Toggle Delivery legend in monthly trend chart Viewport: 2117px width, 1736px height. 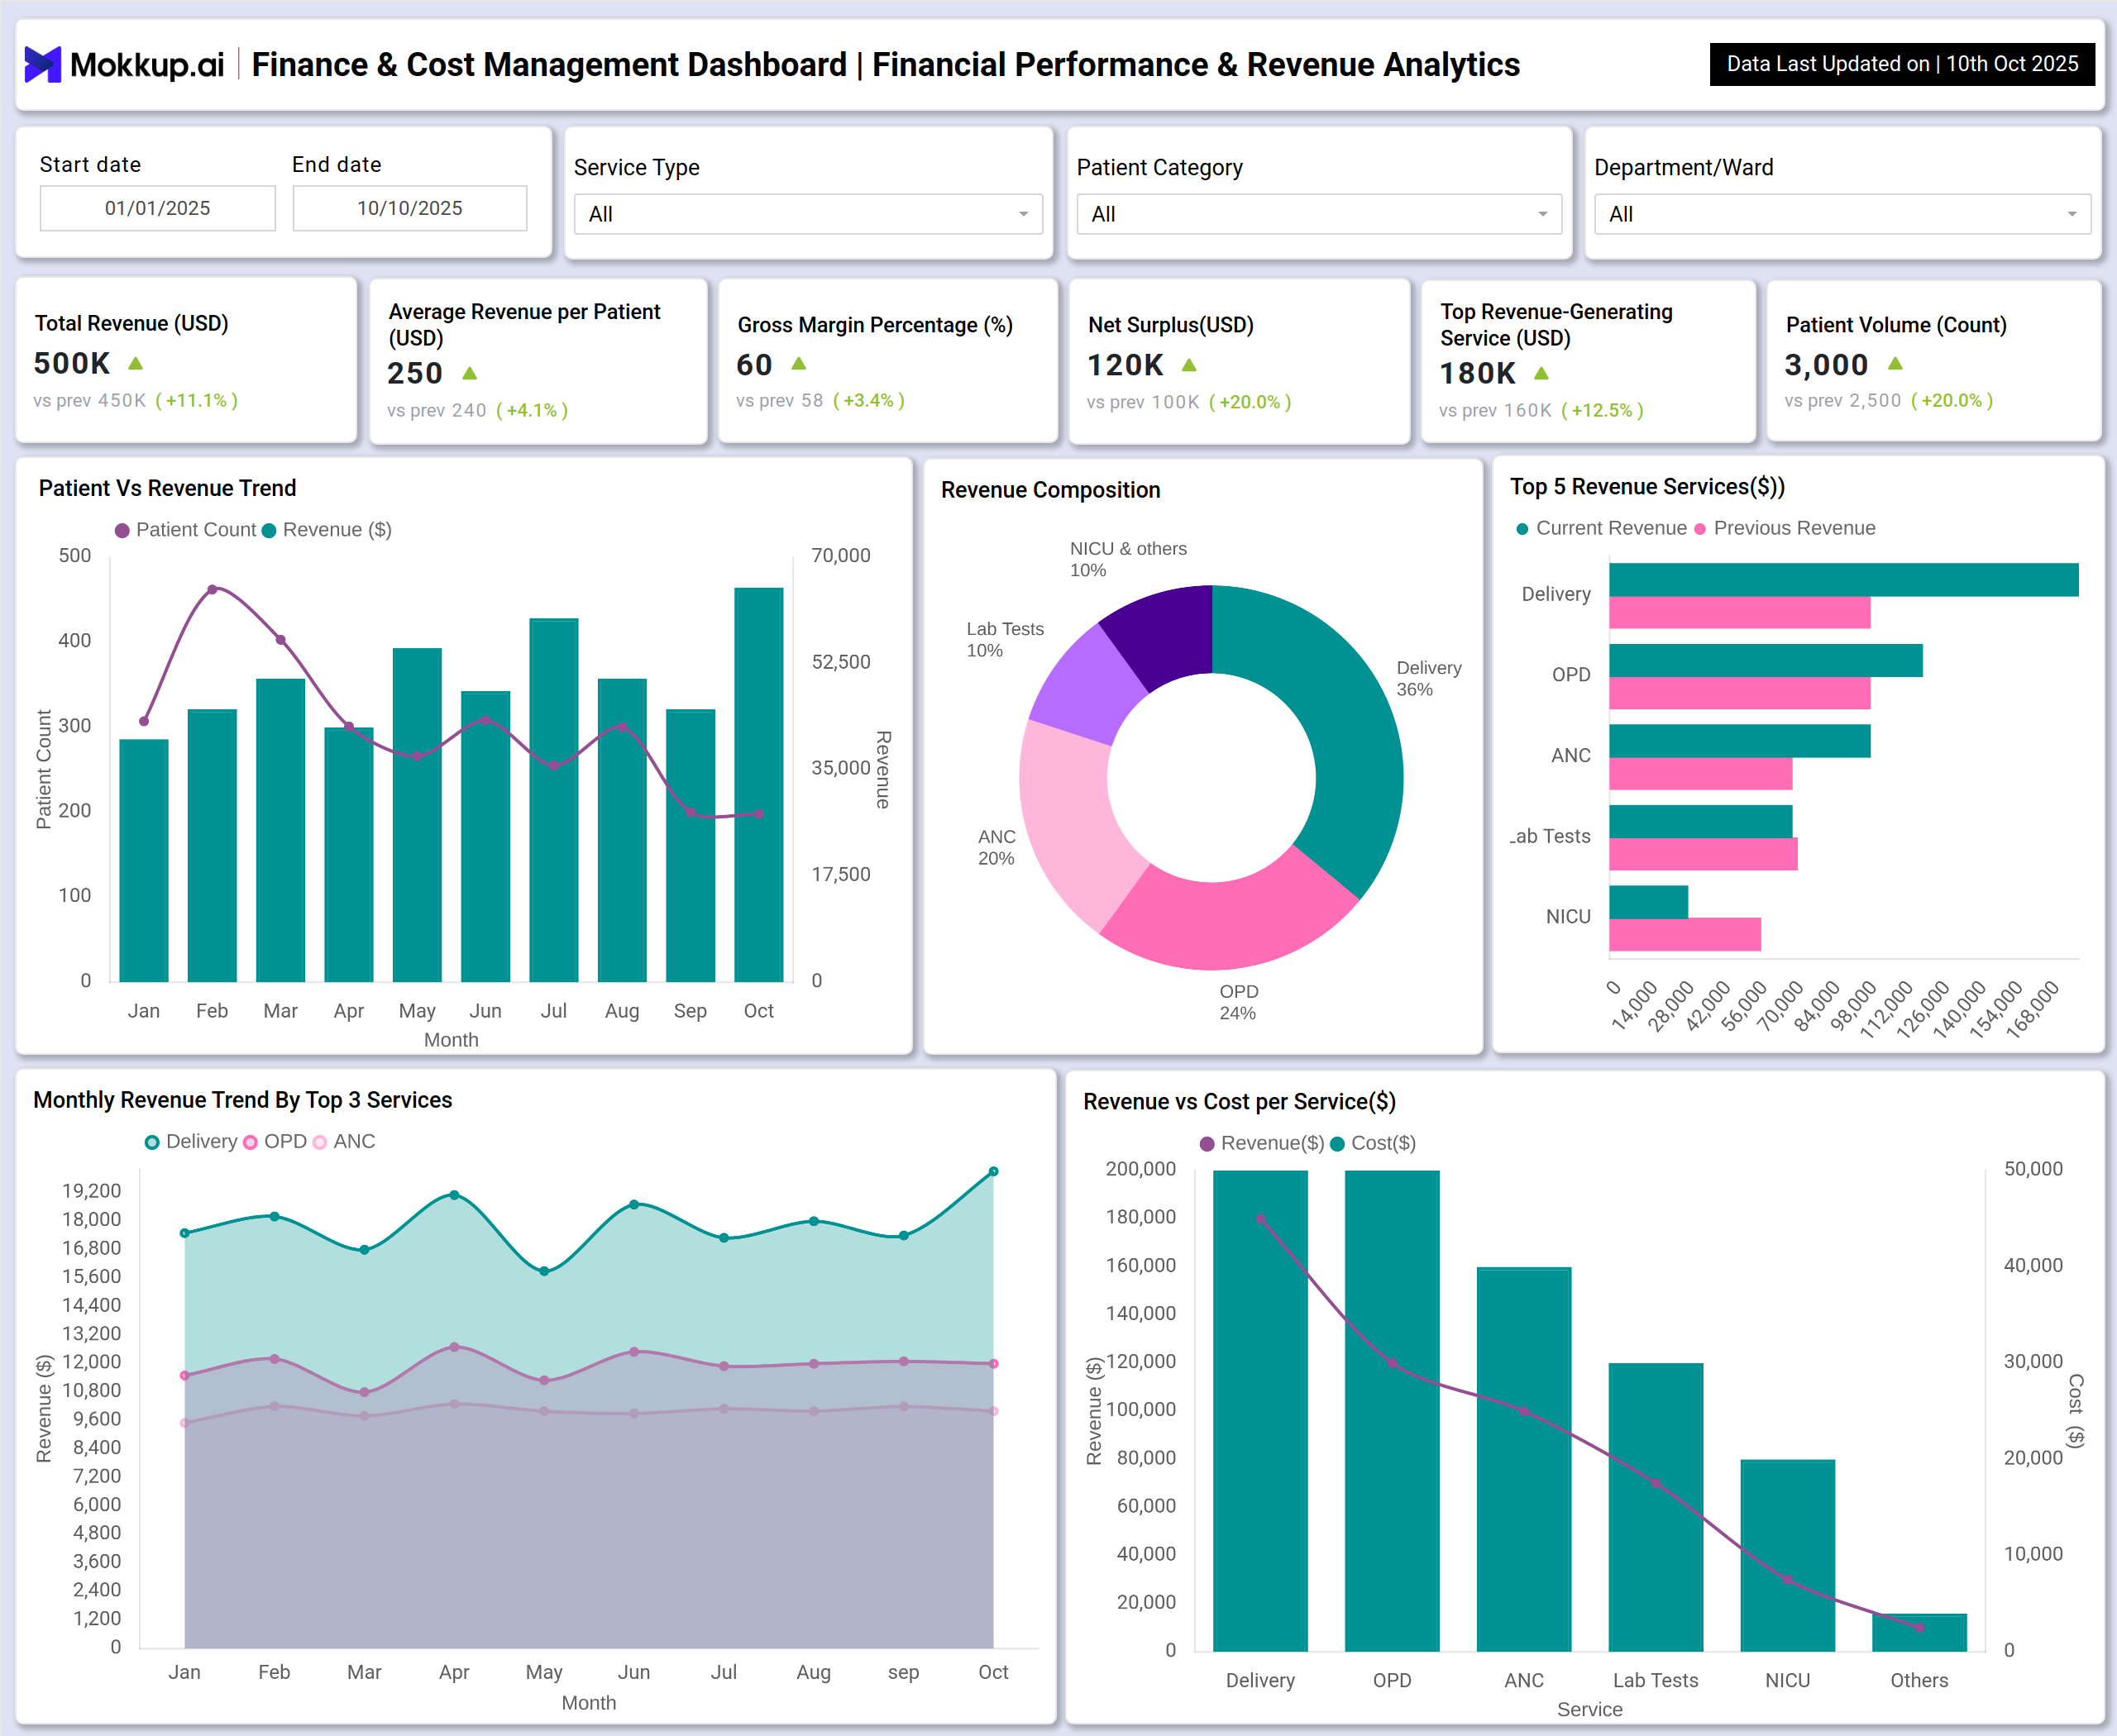point(191,1142)
